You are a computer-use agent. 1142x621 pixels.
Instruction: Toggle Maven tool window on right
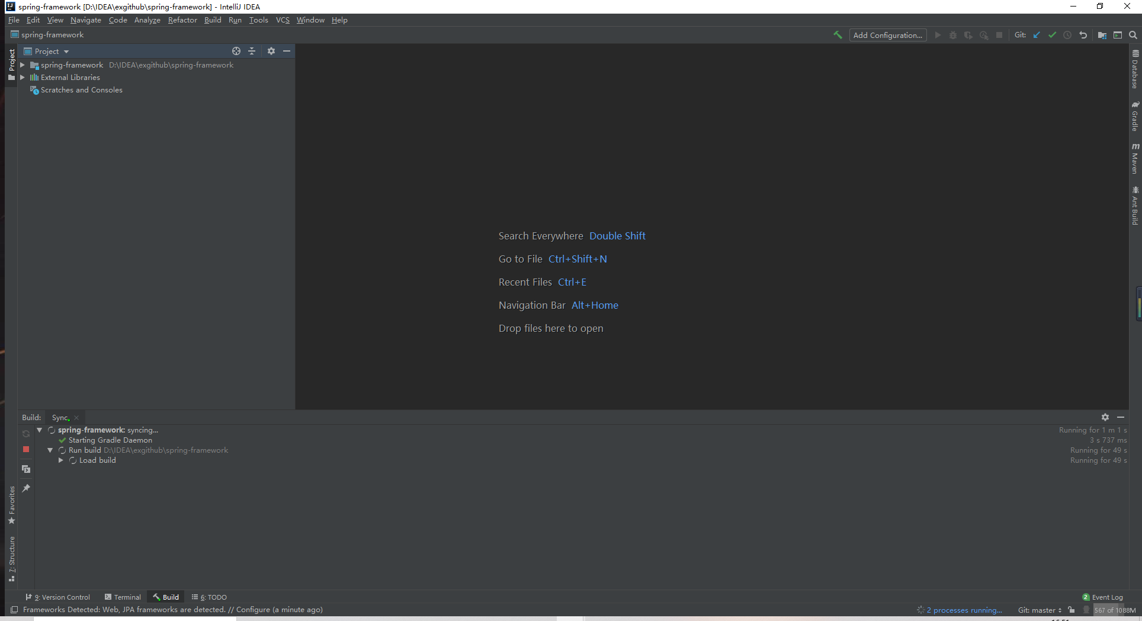click(1135, 159)
